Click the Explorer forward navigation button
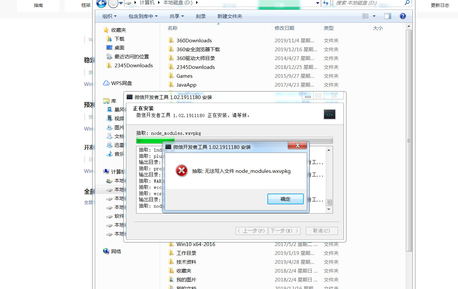Screen dimensions: 458x289 tap(113, 3)
